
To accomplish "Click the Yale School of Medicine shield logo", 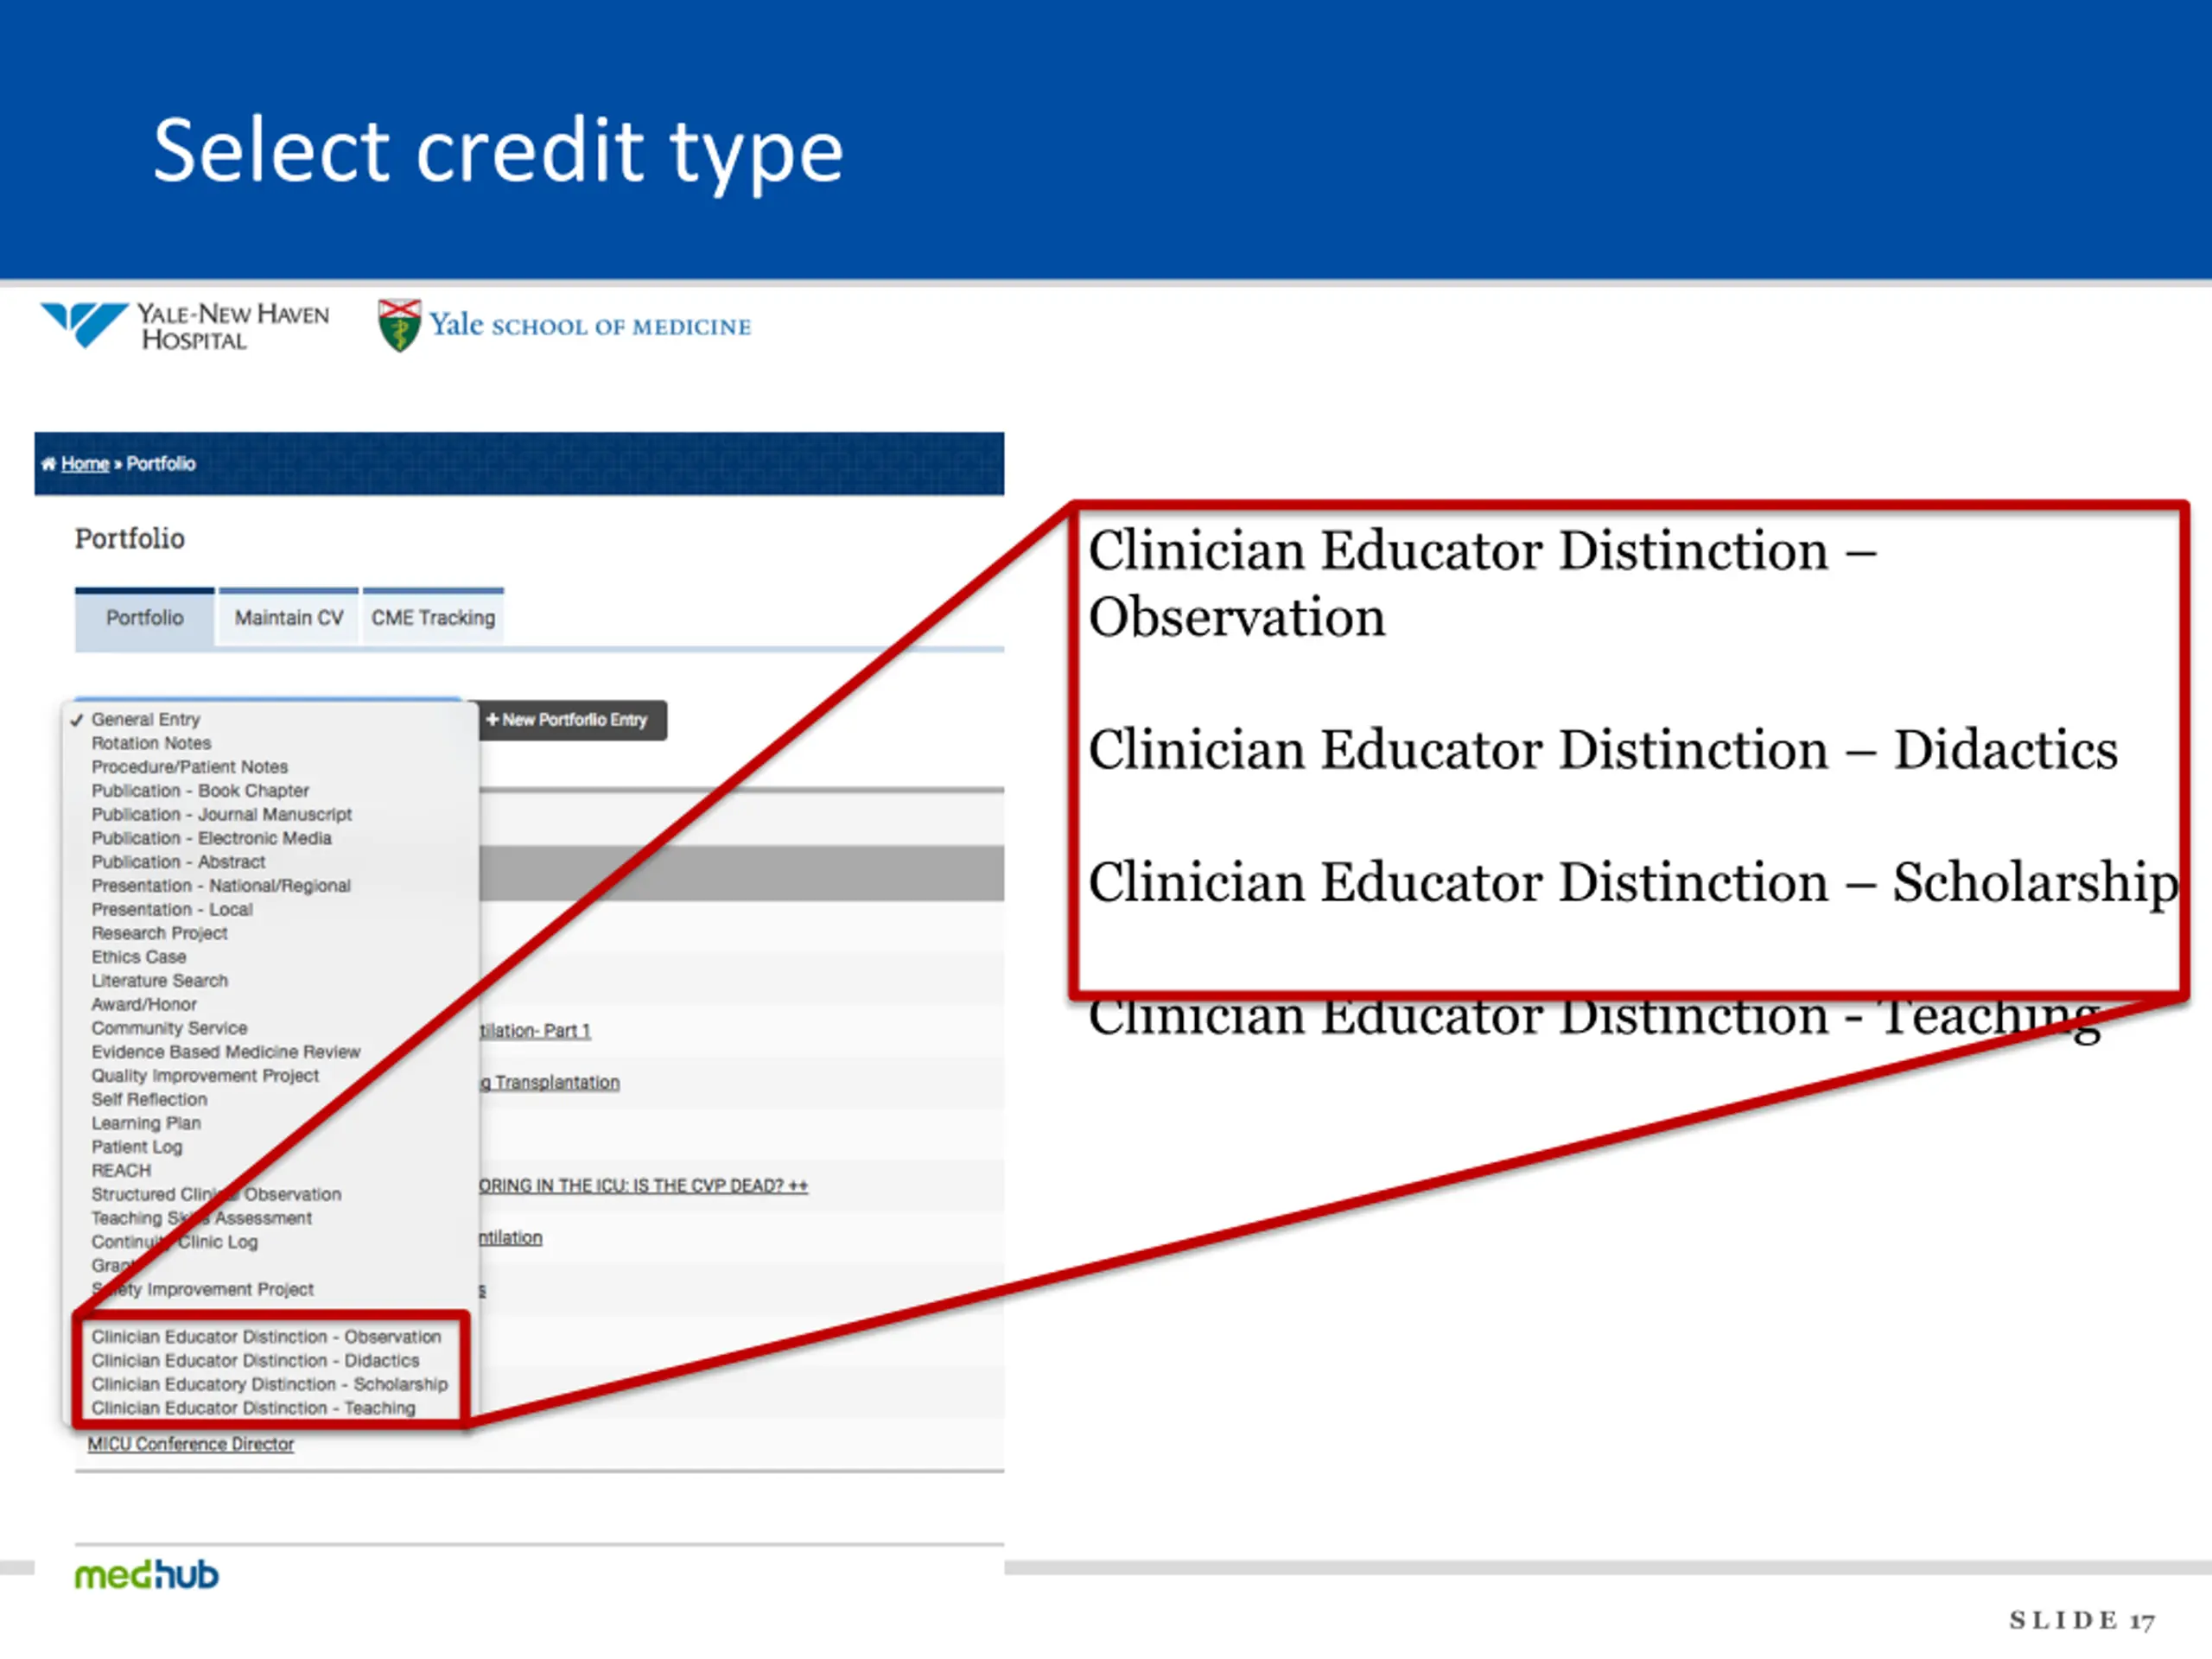I will pyautogui.click(x=399, y=326).
